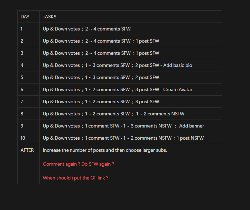Viewport: 250px width, 210px height.
Task: Click '1 post NSFW' in Day 10
Action: pos(190,138)
